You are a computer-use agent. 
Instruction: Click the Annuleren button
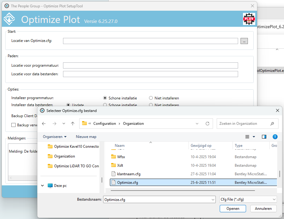point(263,209)
